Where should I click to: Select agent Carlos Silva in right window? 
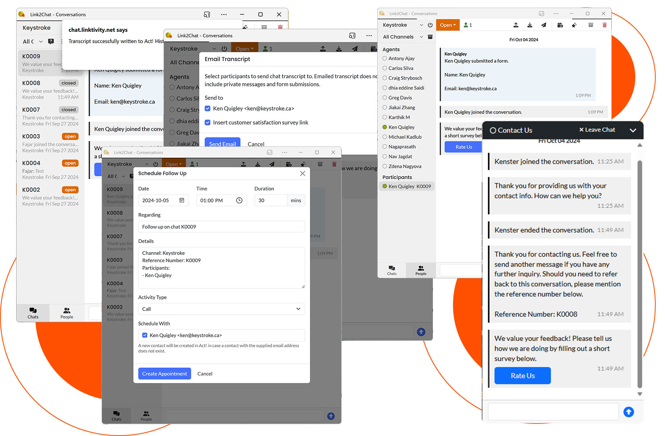[398, 68]
